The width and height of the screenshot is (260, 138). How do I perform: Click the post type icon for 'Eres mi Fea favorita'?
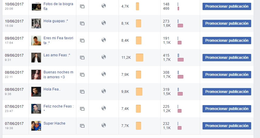tap(82, 41)
